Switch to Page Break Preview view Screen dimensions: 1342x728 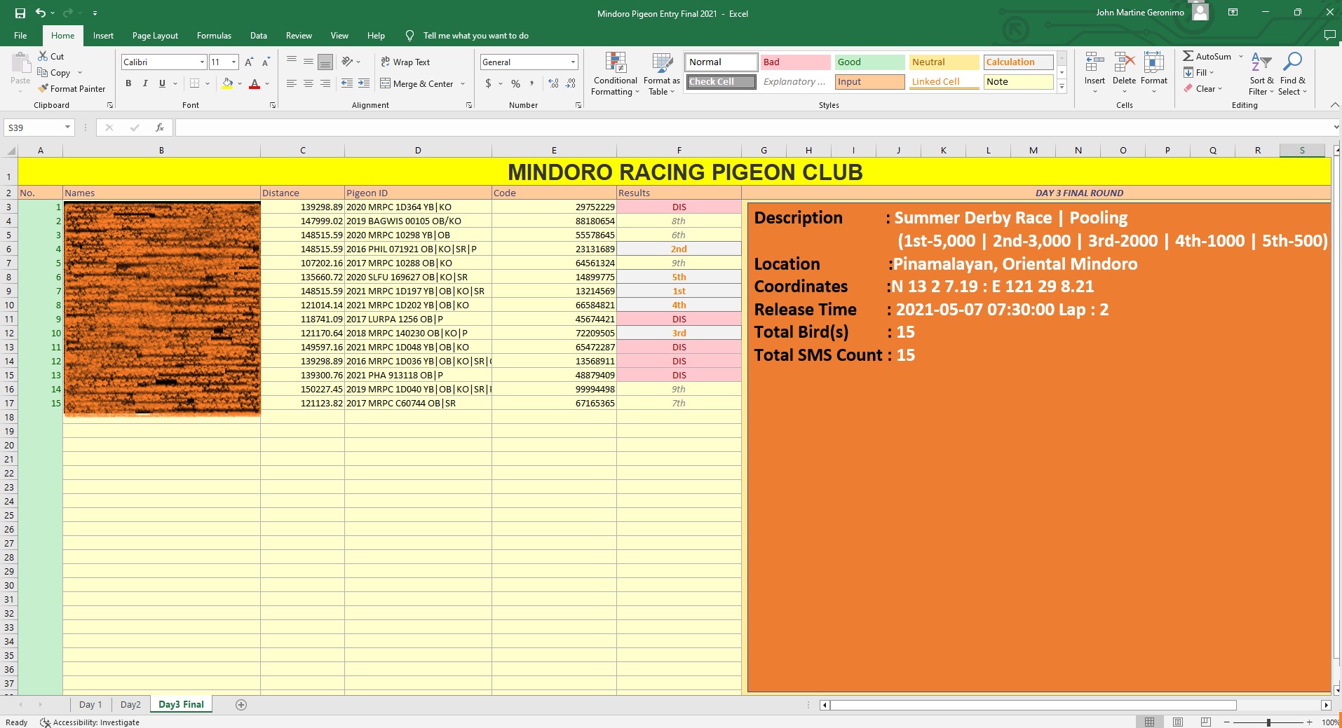pos(1206,722)
